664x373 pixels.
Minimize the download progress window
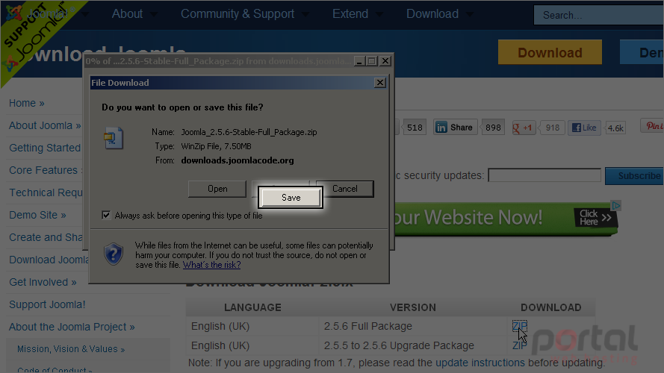point(359,61)
